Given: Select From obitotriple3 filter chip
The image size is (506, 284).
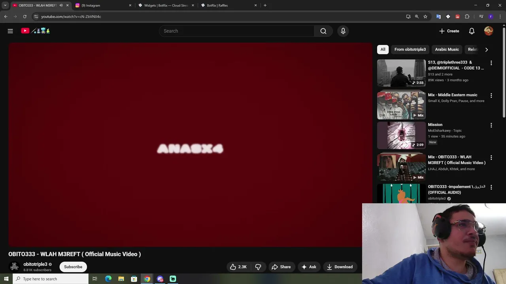Looking at the screenshot, I should tap(410, 49).
